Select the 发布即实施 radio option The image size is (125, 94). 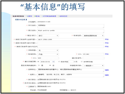tap(82, 62)
